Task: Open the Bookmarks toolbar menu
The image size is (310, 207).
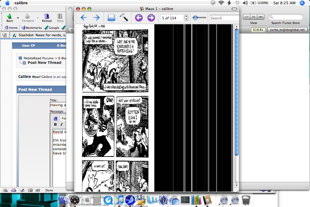Action: click(32, 27)
